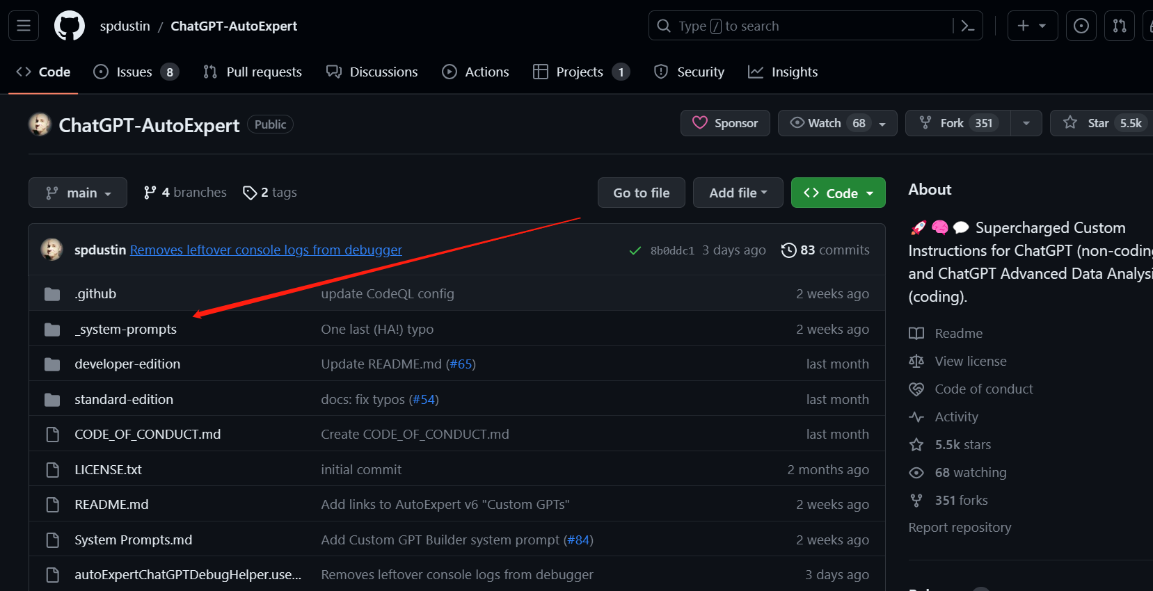Open the Projects tab
Image resolution: width=1153 pixels, height=591 pixels.
581,72
